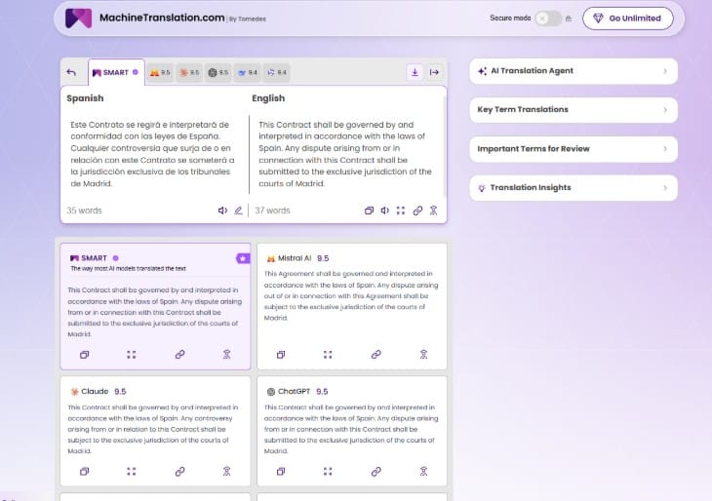The height and width of the screenshot is (501, 712).
Task: Click the 'Claude 9.5' card title
Action: click(99, 391)
